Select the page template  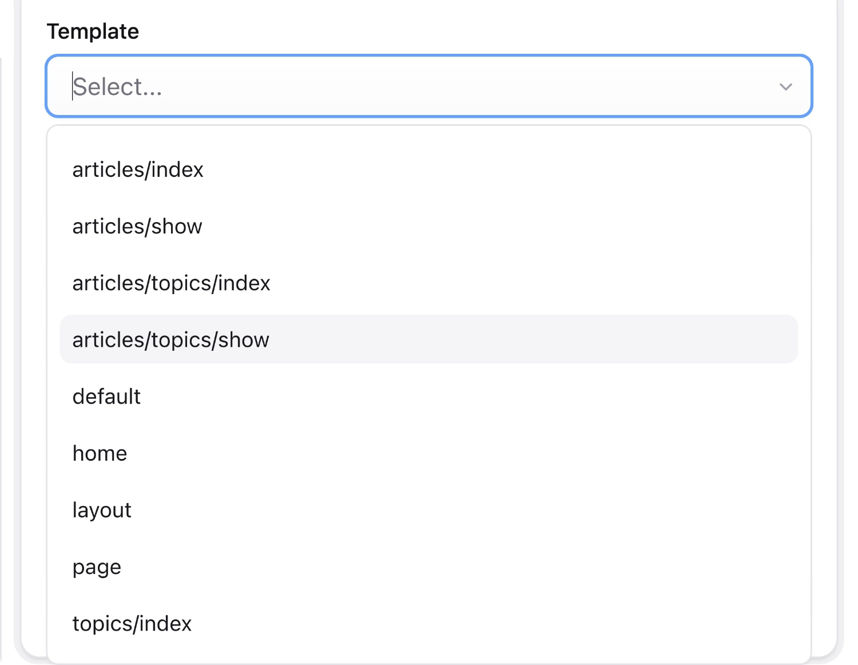[97, 567]
